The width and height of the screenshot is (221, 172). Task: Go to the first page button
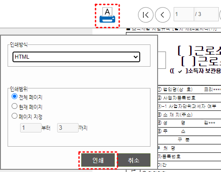(x=146, y=15)
